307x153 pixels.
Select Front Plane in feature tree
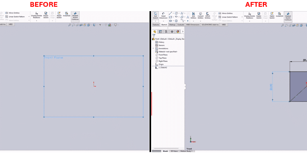point(161,55)
